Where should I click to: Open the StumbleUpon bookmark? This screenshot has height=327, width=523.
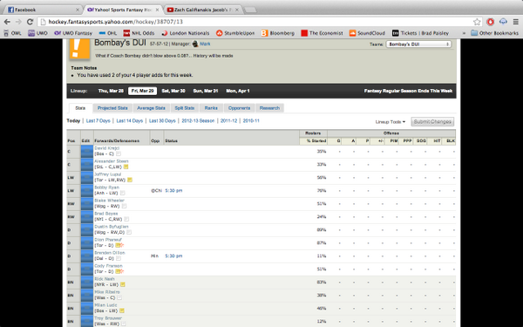coord(235,33)
